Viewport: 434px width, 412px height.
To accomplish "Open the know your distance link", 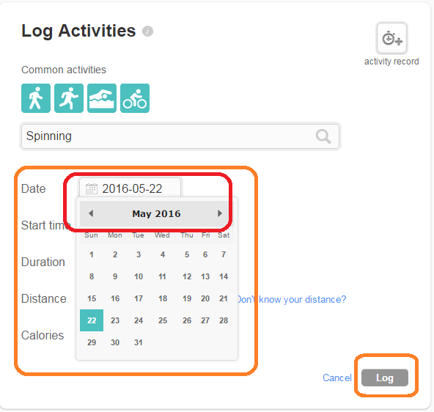I will [x=292, y=299].
